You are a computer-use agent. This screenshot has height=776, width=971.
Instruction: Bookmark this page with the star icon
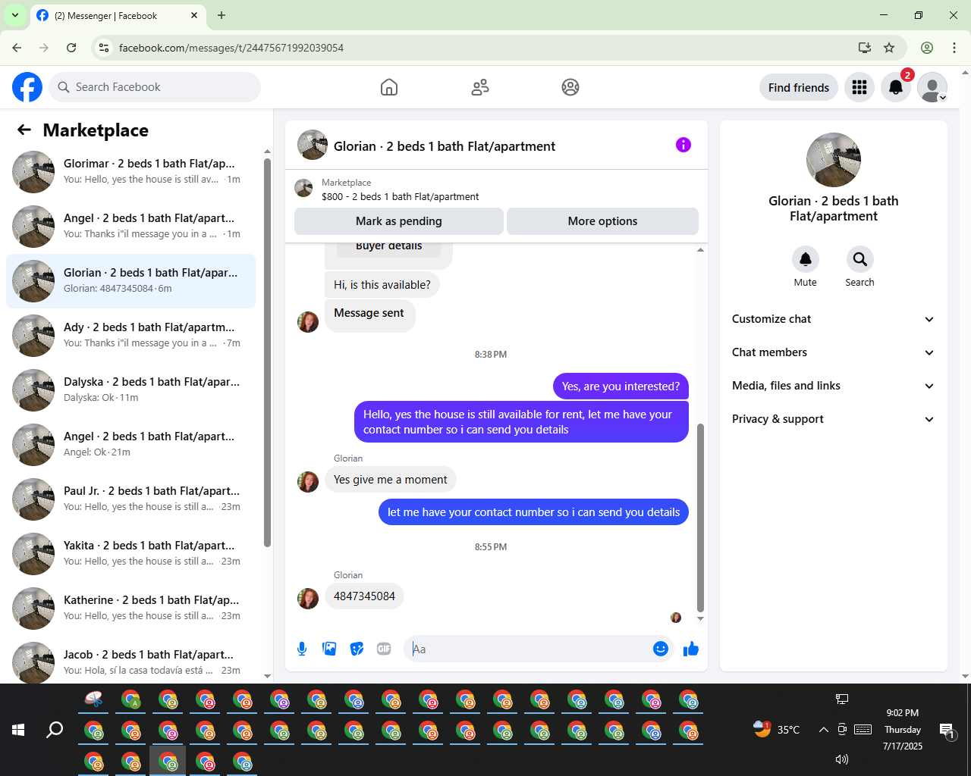(889, 48)
